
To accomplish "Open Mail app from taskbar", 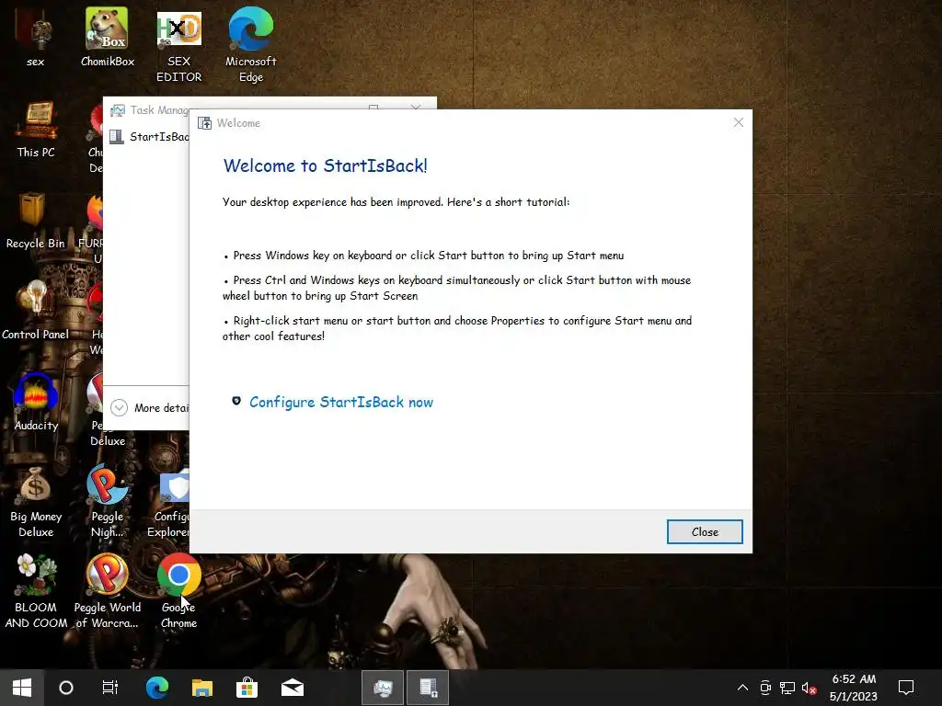I will [x=292, y=688].
